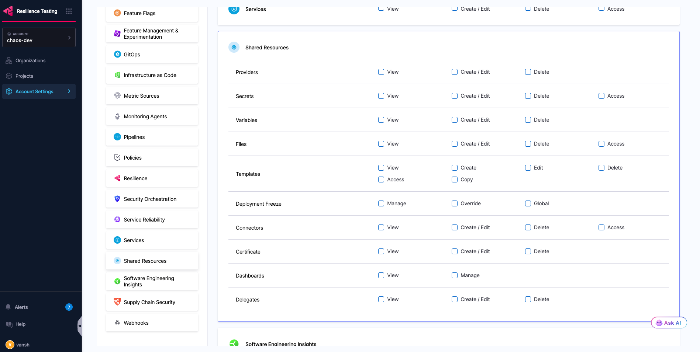
Task: Click the Deployment Freeze row label
Action: [259, 204]
